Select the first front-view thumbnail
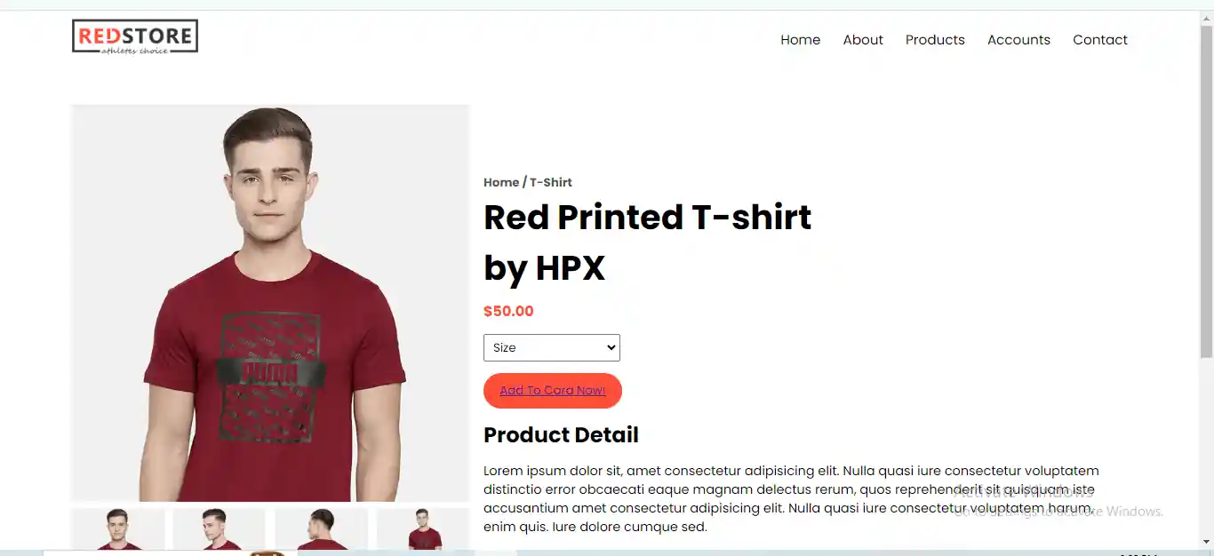 (x=118, y=529)
